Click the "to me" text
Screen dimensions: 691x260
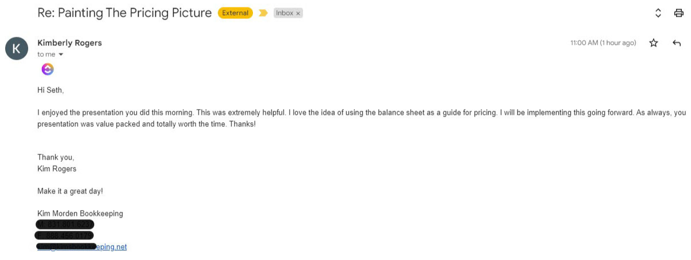[46, 55]
